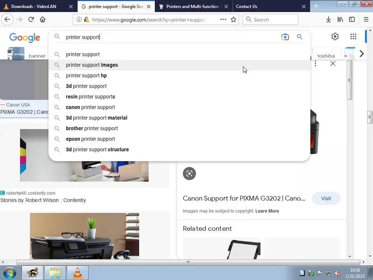373x280 pixels.
Task: Go back with the browser back arrow
Action: tap(7, 19)
